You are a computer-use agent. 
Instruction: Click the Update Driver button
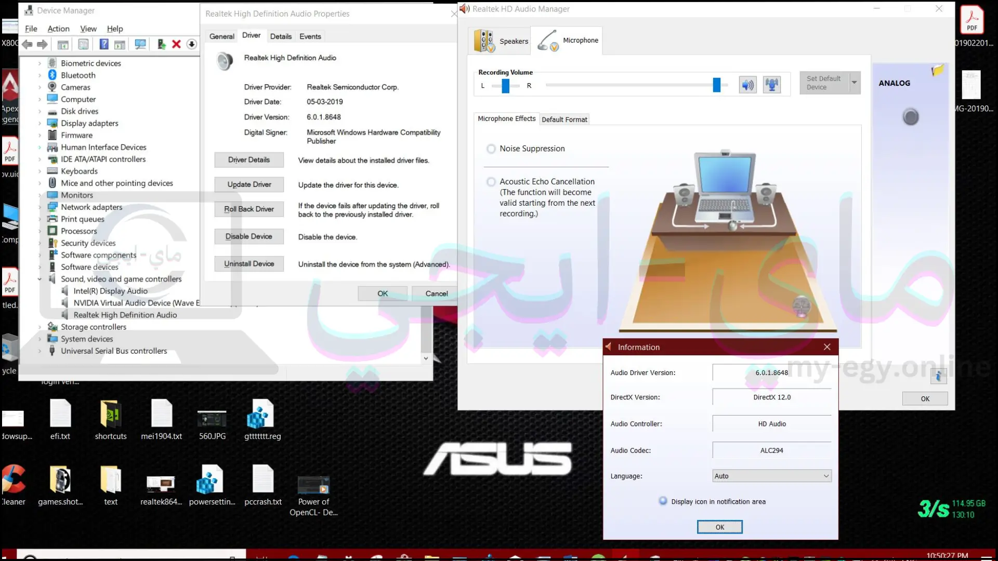point(249,184)
